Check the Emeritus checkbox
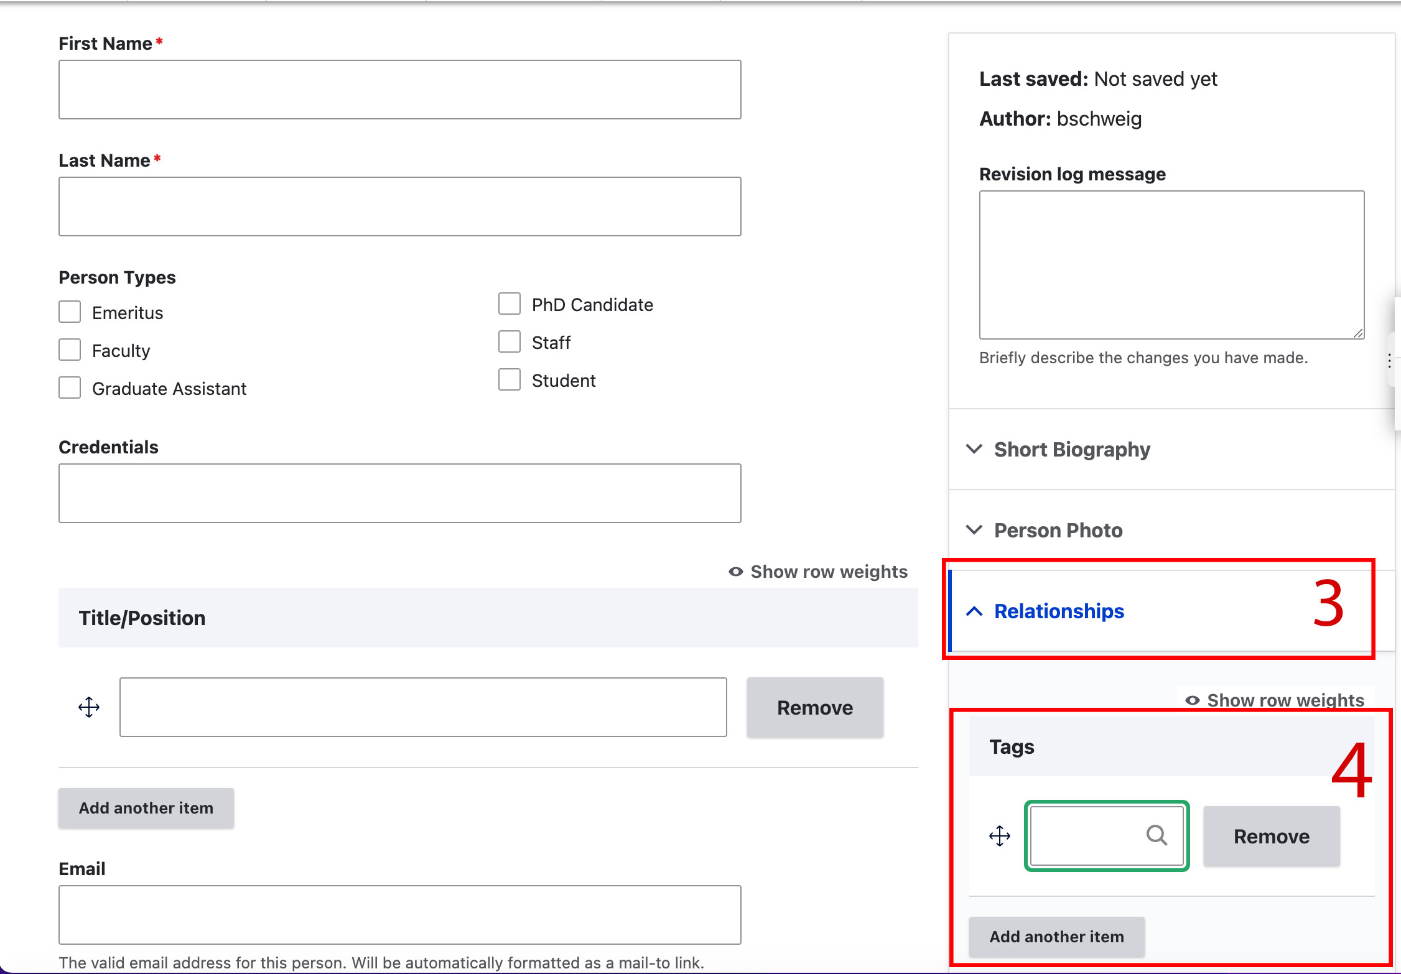Screen dimensions: 1401x974 pyautogui.click(x=70, y=312)
